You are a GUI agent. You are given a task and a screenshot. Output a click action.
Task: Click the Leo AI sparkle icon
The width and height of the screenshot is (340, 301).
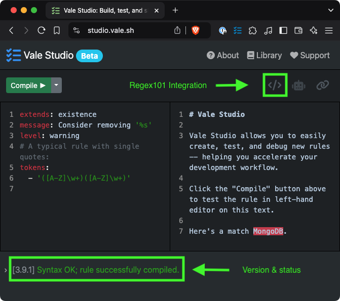314,30
